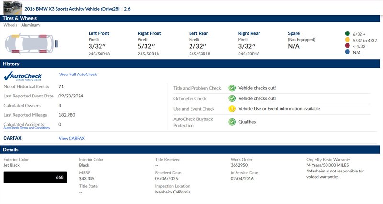Collapse the Details section header
Screen dimensions: 383x204
coord(191,150)
